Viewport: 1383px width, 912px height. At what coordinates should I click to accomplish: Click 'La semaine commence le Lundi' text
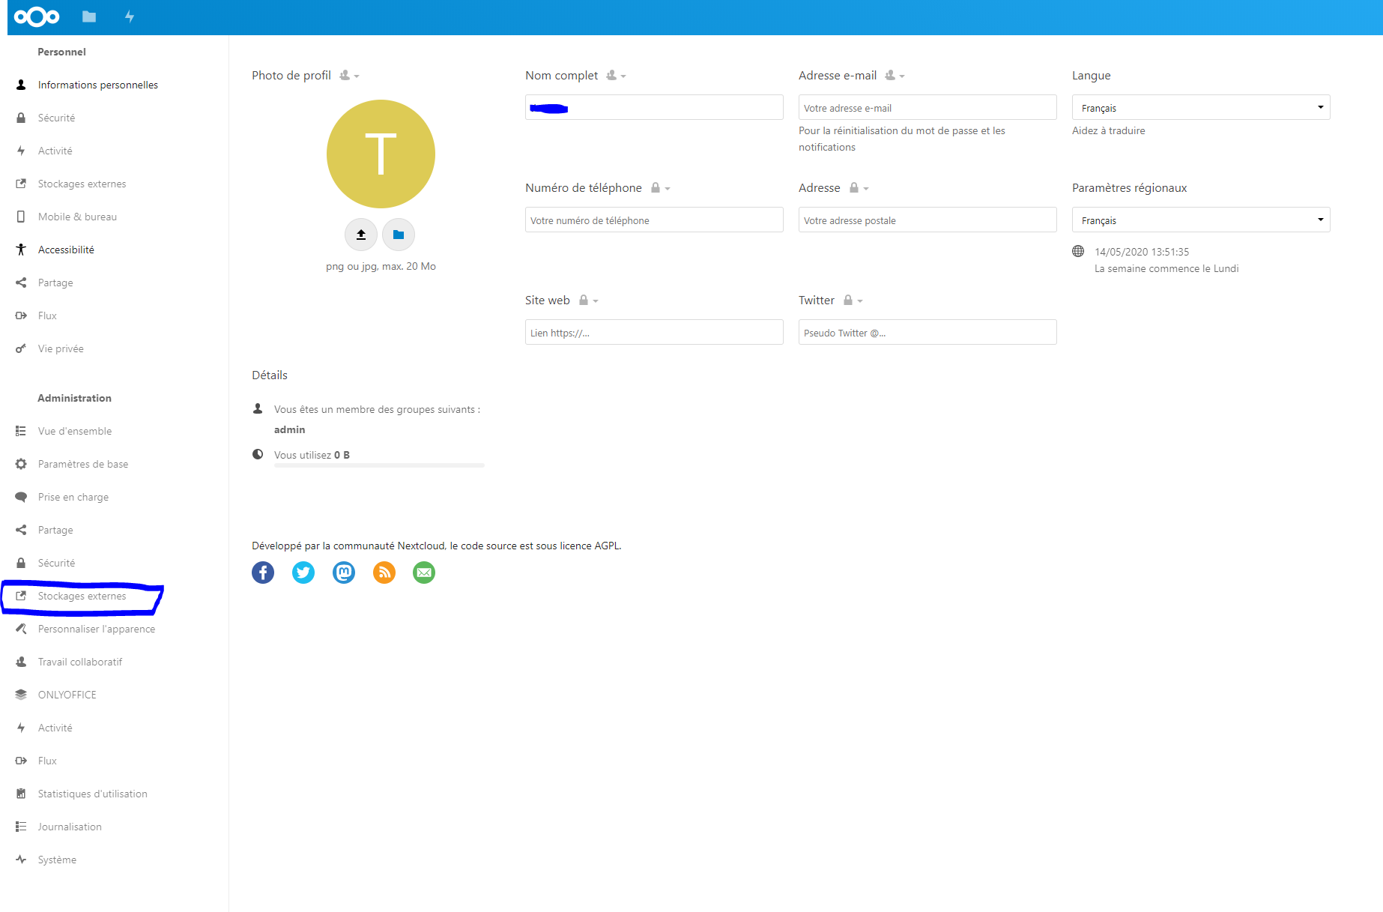(1166, 268)
